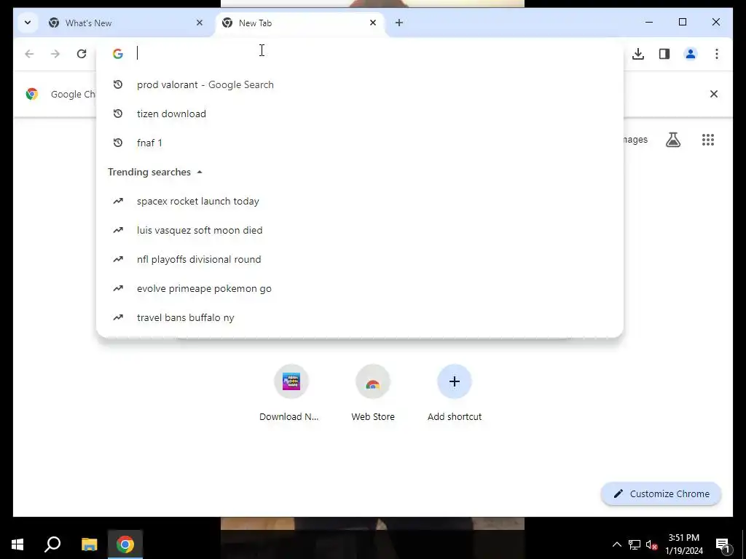The width and height of the screenshot is (746, 559).
Task: Open a new tab with the plus button
Action: (399, 23)
